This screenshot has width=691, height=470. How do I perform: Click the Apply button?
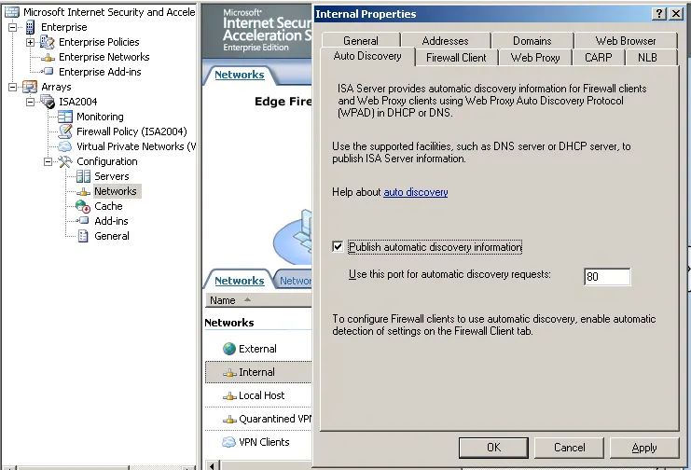(x=644, y=448)
